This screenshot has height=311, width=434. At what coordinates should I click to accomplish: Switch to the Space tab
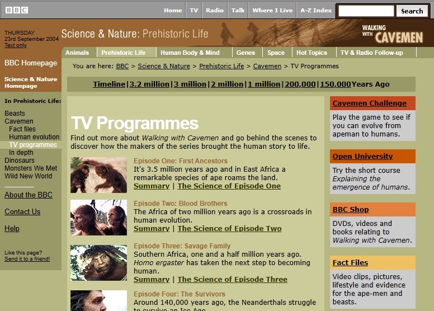276,53
